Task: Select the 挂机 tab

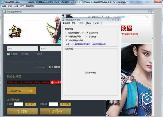Action: 81,23
